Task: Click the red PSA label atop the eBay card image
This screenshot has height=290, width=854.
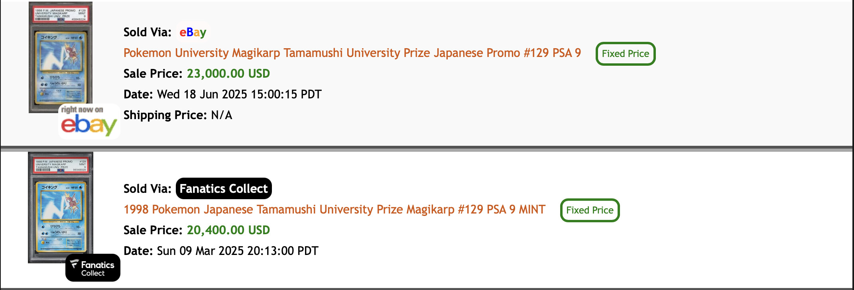Action: point(61,14)
